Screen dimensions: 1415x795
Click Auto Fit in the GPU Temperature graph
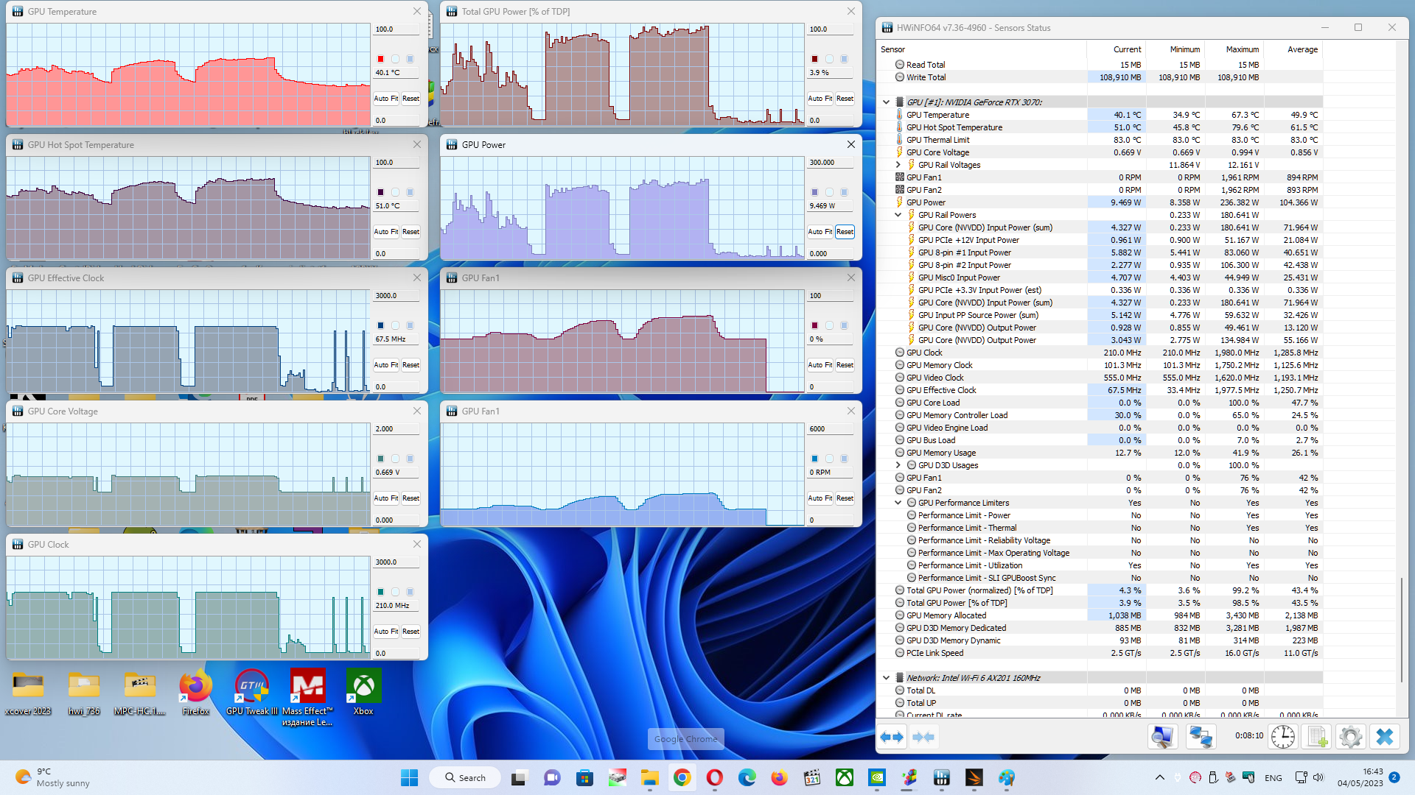click(385, 99)
